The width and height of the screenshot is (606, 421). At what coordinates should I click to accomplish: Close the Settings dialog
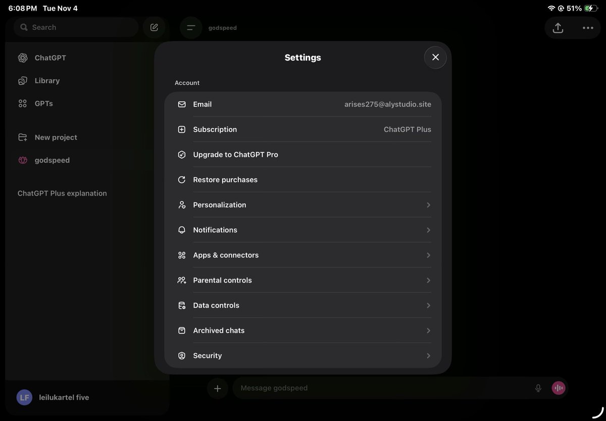coord(435,58)
